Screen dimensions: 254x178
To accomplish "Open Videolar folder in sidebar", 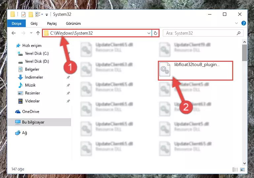I will point(32,101).
